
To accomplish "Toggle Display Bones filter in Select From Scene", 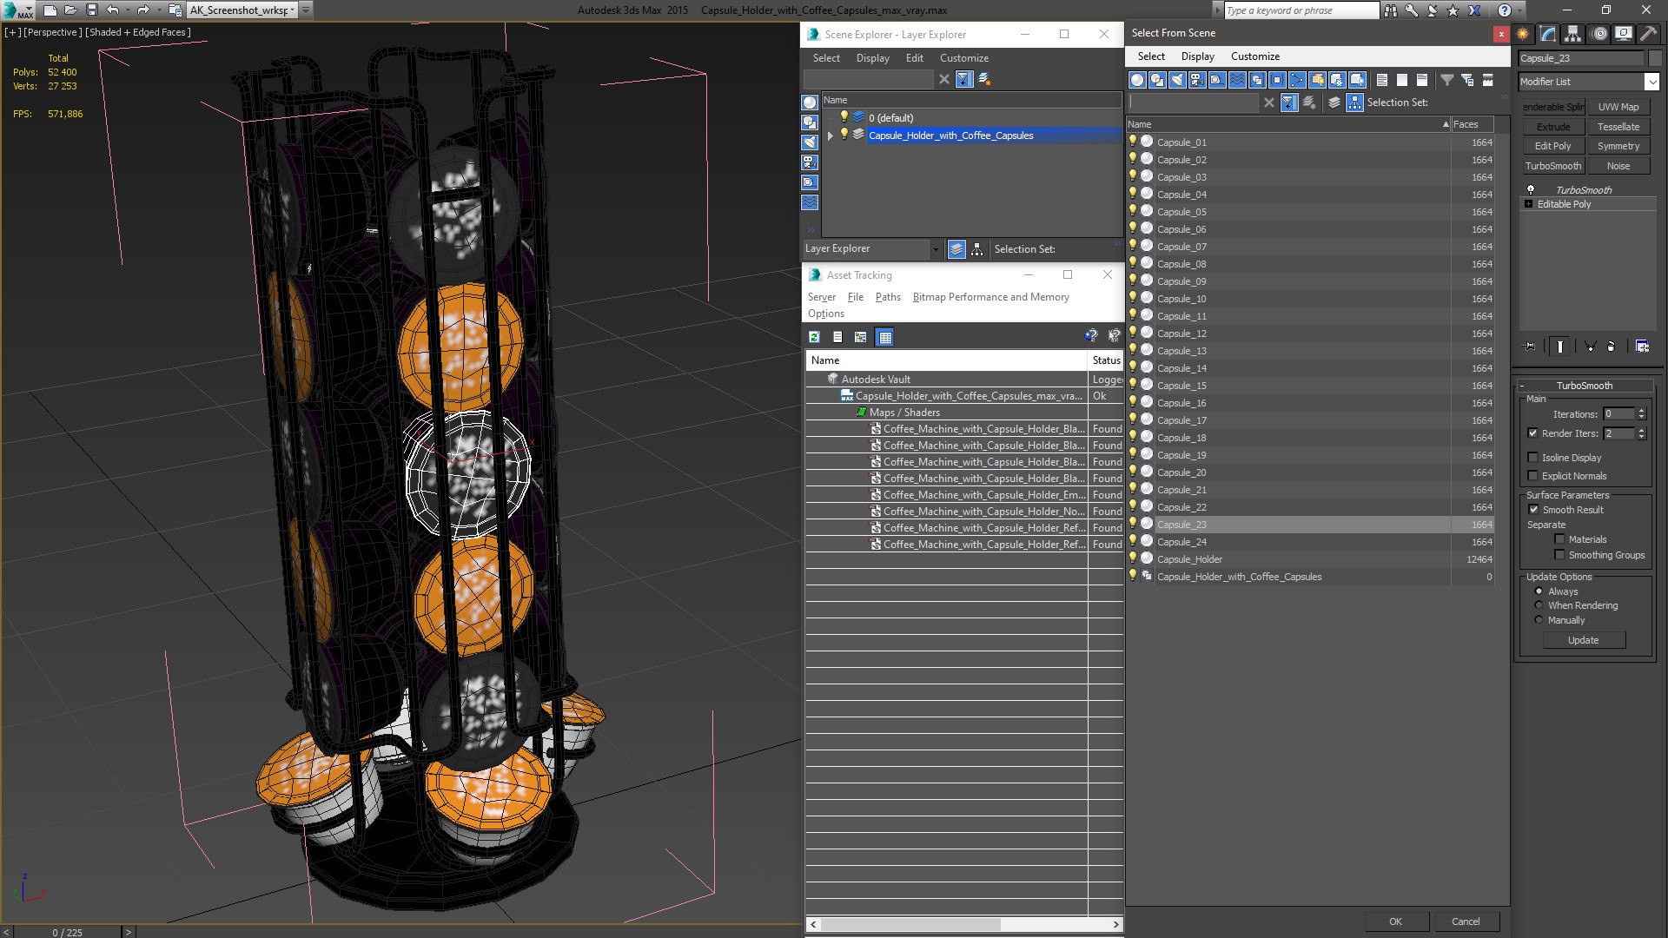I will click(x=1297, y=80).
